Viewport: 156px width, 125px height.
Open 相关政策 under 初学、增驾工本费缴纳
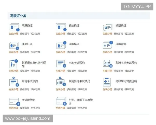coord(82,108)
